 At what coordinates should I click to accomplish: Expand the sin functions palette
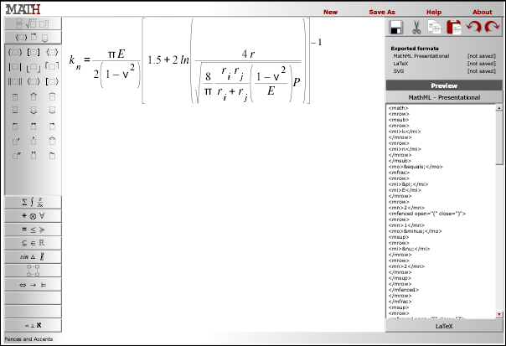coord(33,257)
